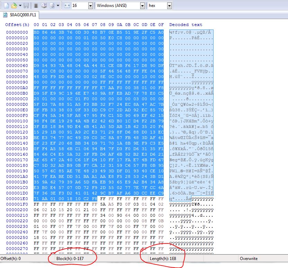This screenshot has height=268, width=288.
Task: Click byte 5A in row 000001F0
Action: coord(103,204)
